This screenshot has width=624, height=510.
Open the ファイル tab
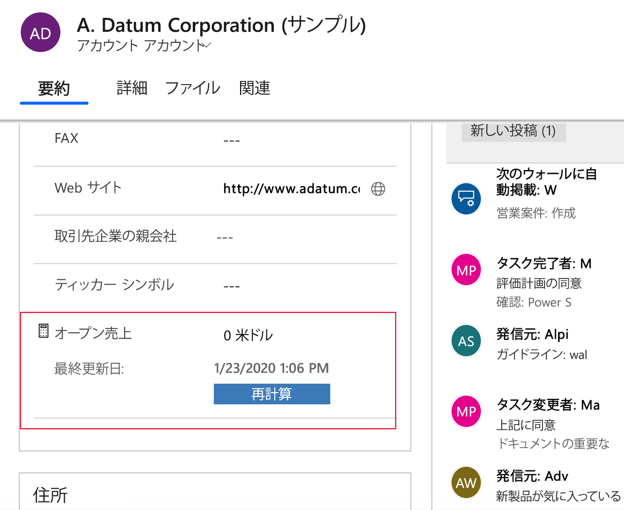pos(192,88)
